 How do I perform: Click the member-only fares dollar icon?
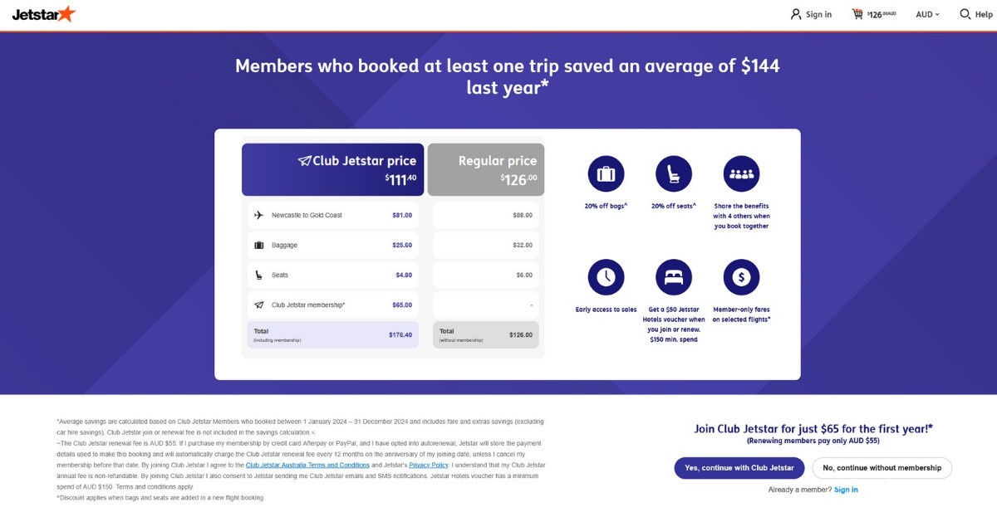coord(741,277)
